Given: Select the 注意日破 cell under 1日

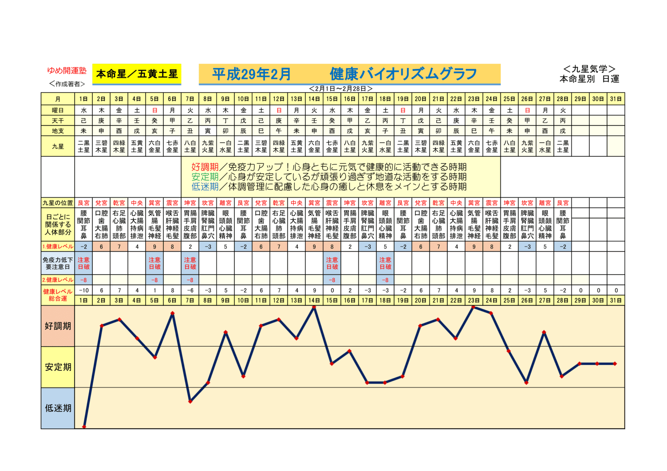Looking at the screenshot, I should (x=84, y=263).
